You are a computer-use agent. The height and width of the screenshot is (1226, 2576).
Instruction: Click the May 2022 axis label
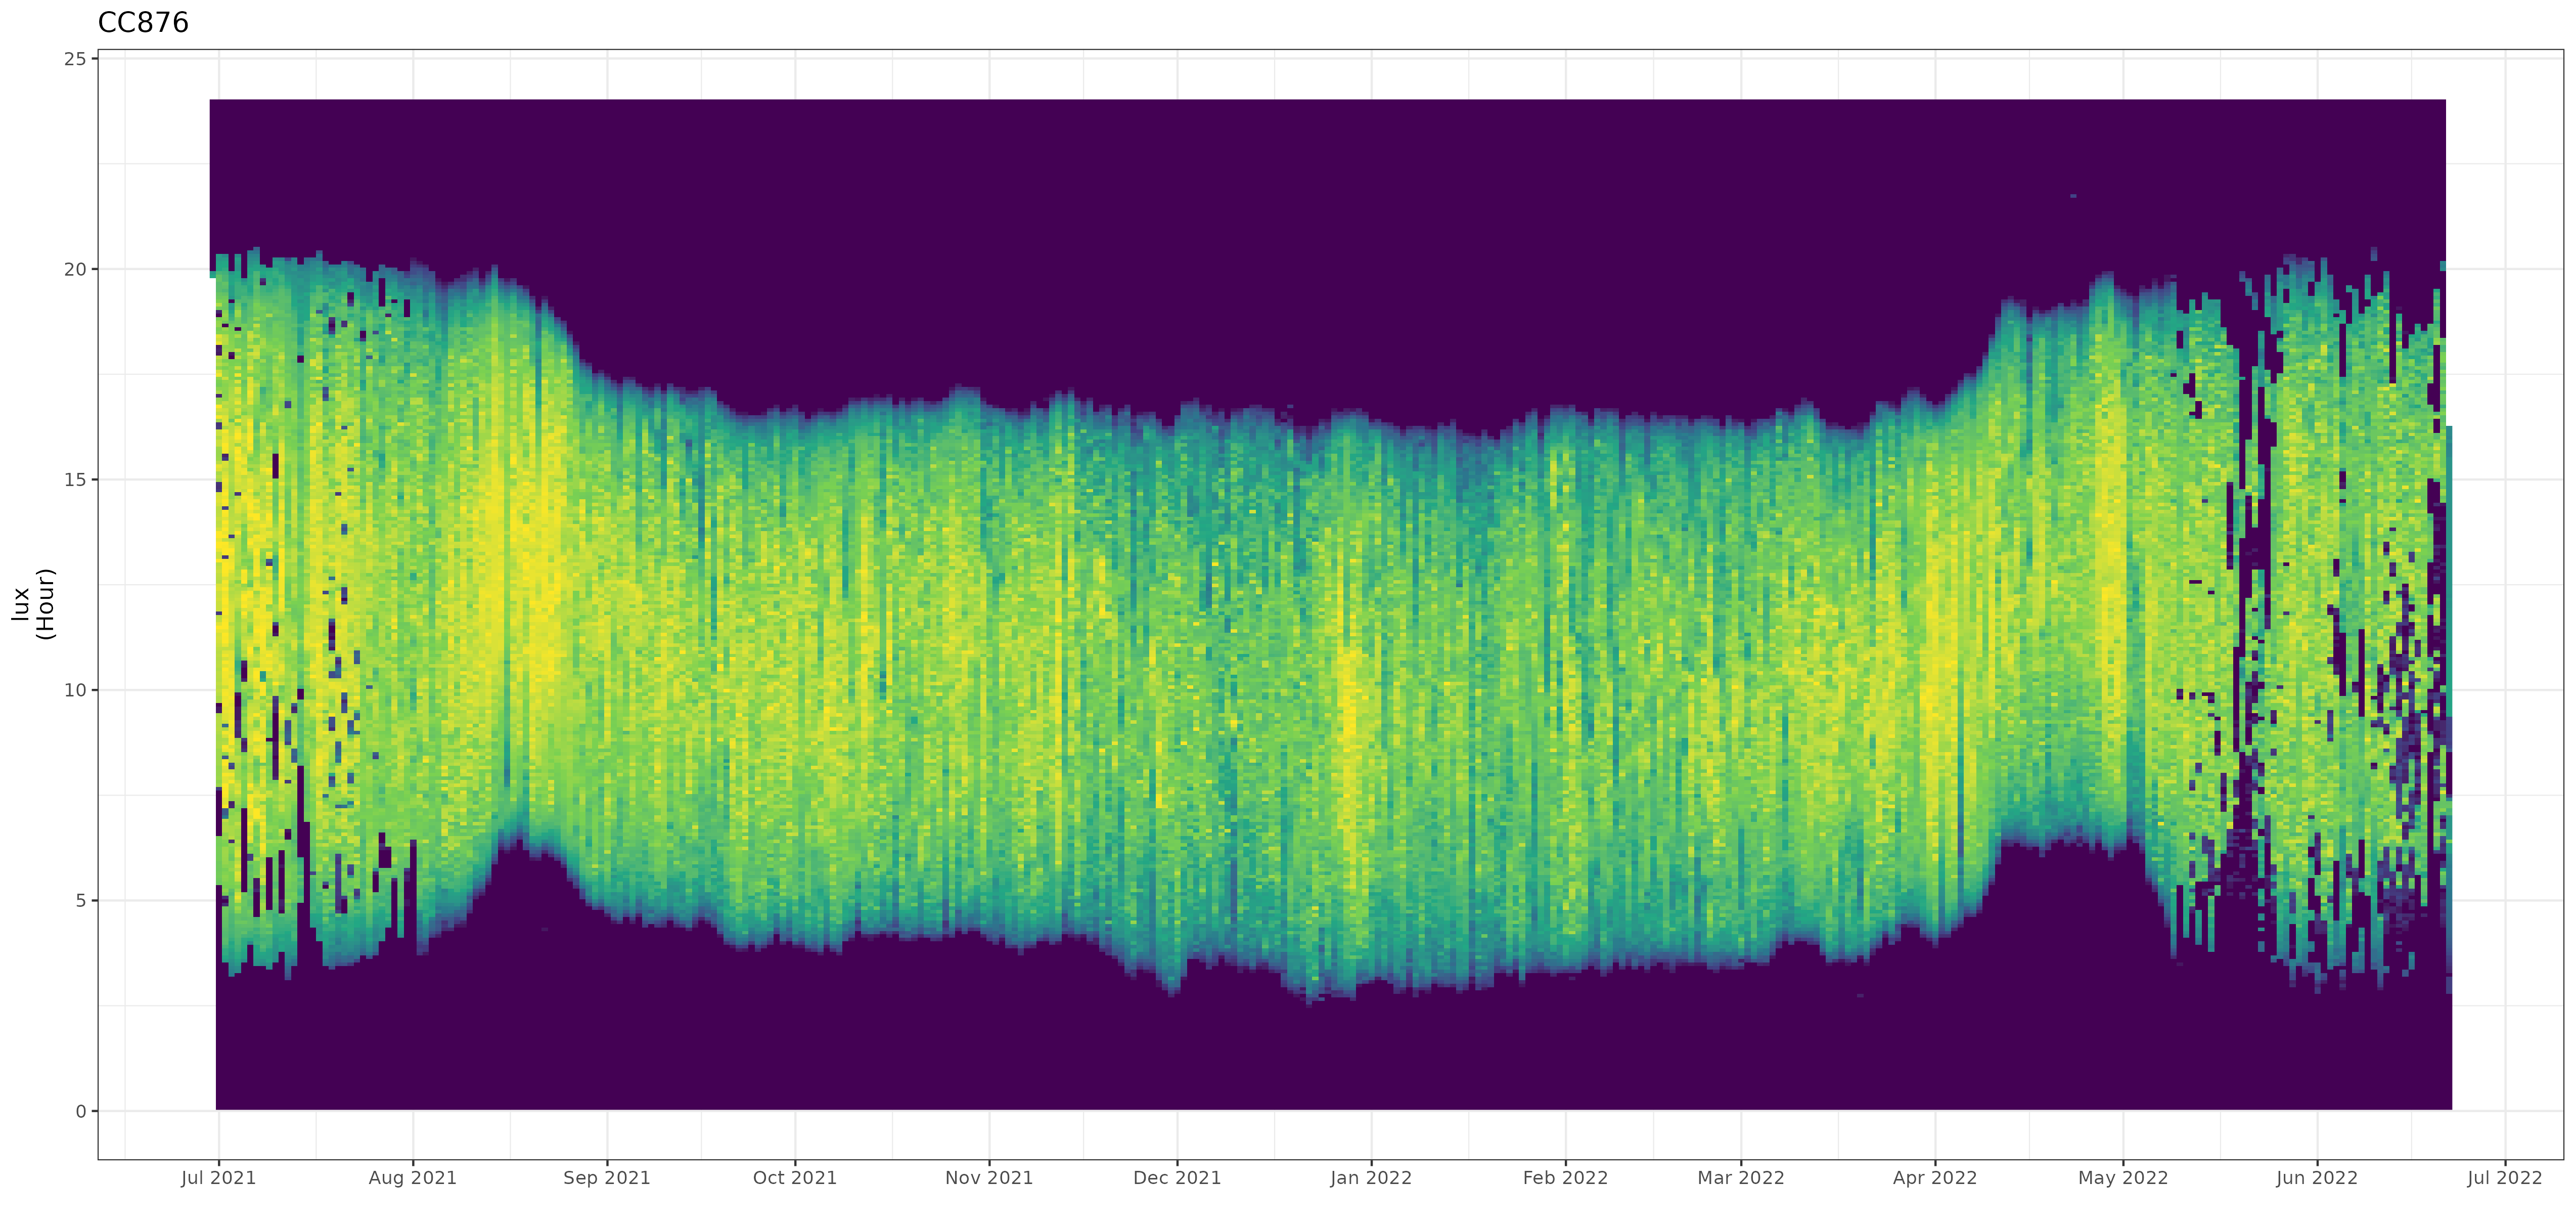tap(2123, 1178)
